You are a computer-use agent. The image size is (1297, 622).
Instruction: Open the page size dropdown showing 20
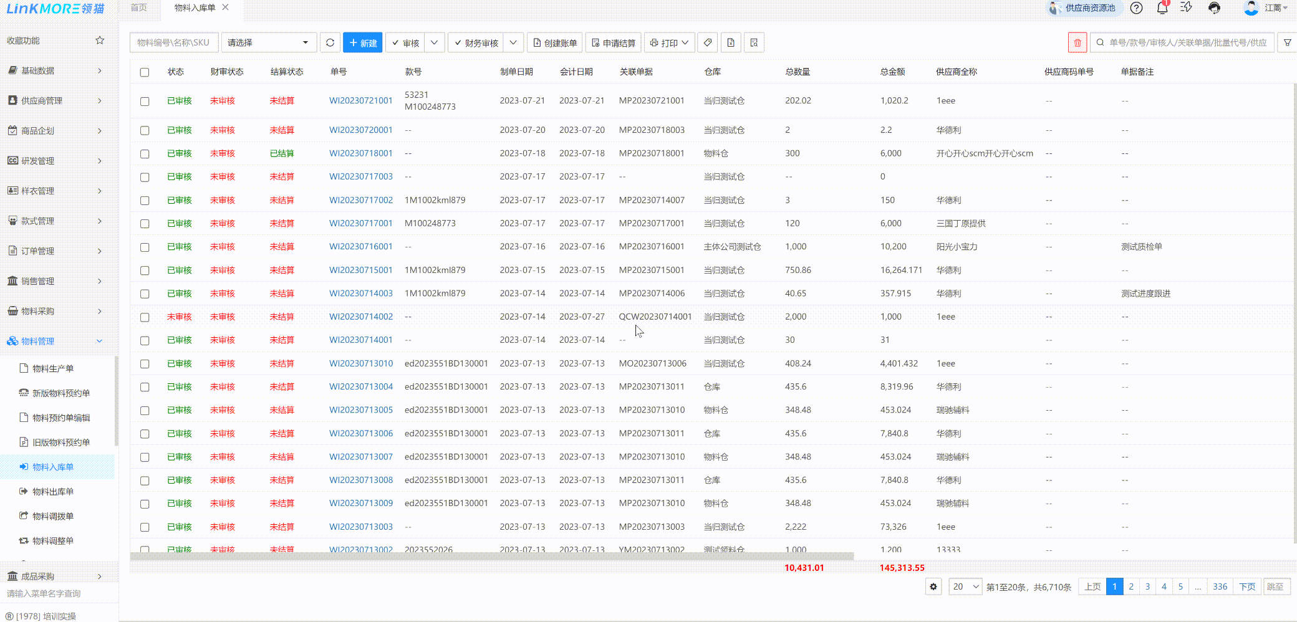pyautogui.click(x=965, y=586)
